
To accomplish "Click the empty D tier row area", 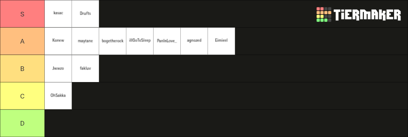I will coord(226,123).
